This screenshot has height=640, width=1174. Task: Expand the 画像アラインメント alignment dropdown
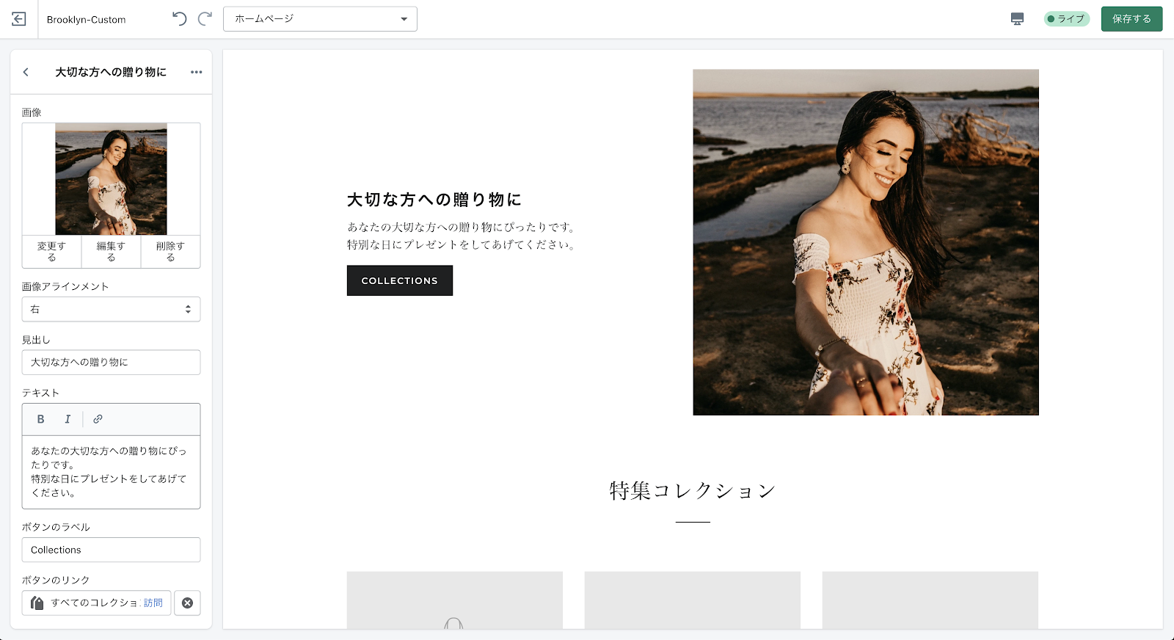point(111,309)
